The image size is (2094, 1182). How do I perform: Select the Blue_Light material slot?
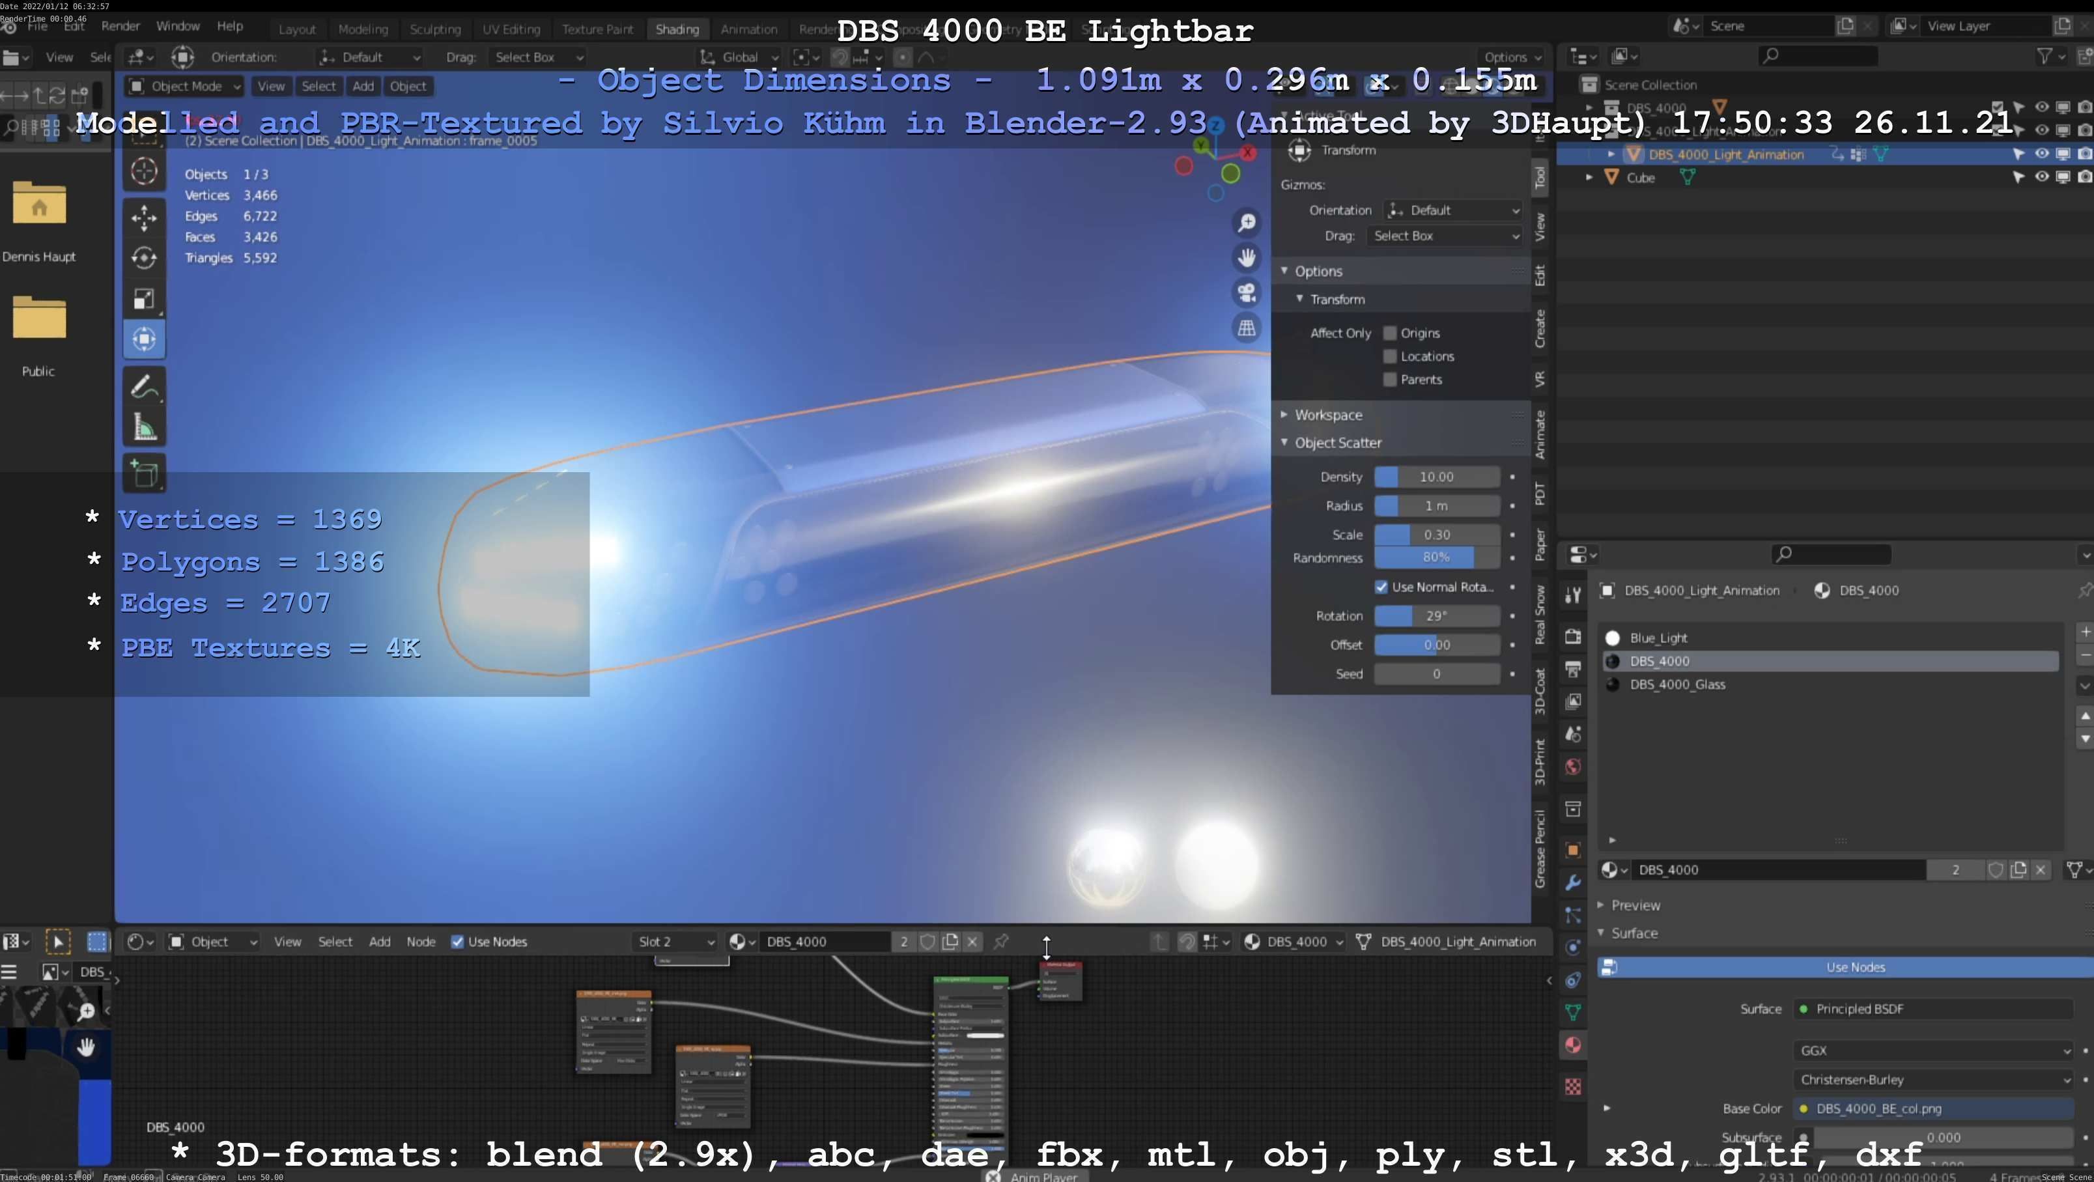[x=1831, y=638]
